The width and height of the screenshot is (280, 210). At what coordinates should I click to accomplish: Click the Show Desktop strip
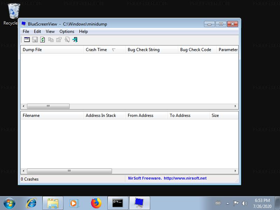tap(277, 203)
